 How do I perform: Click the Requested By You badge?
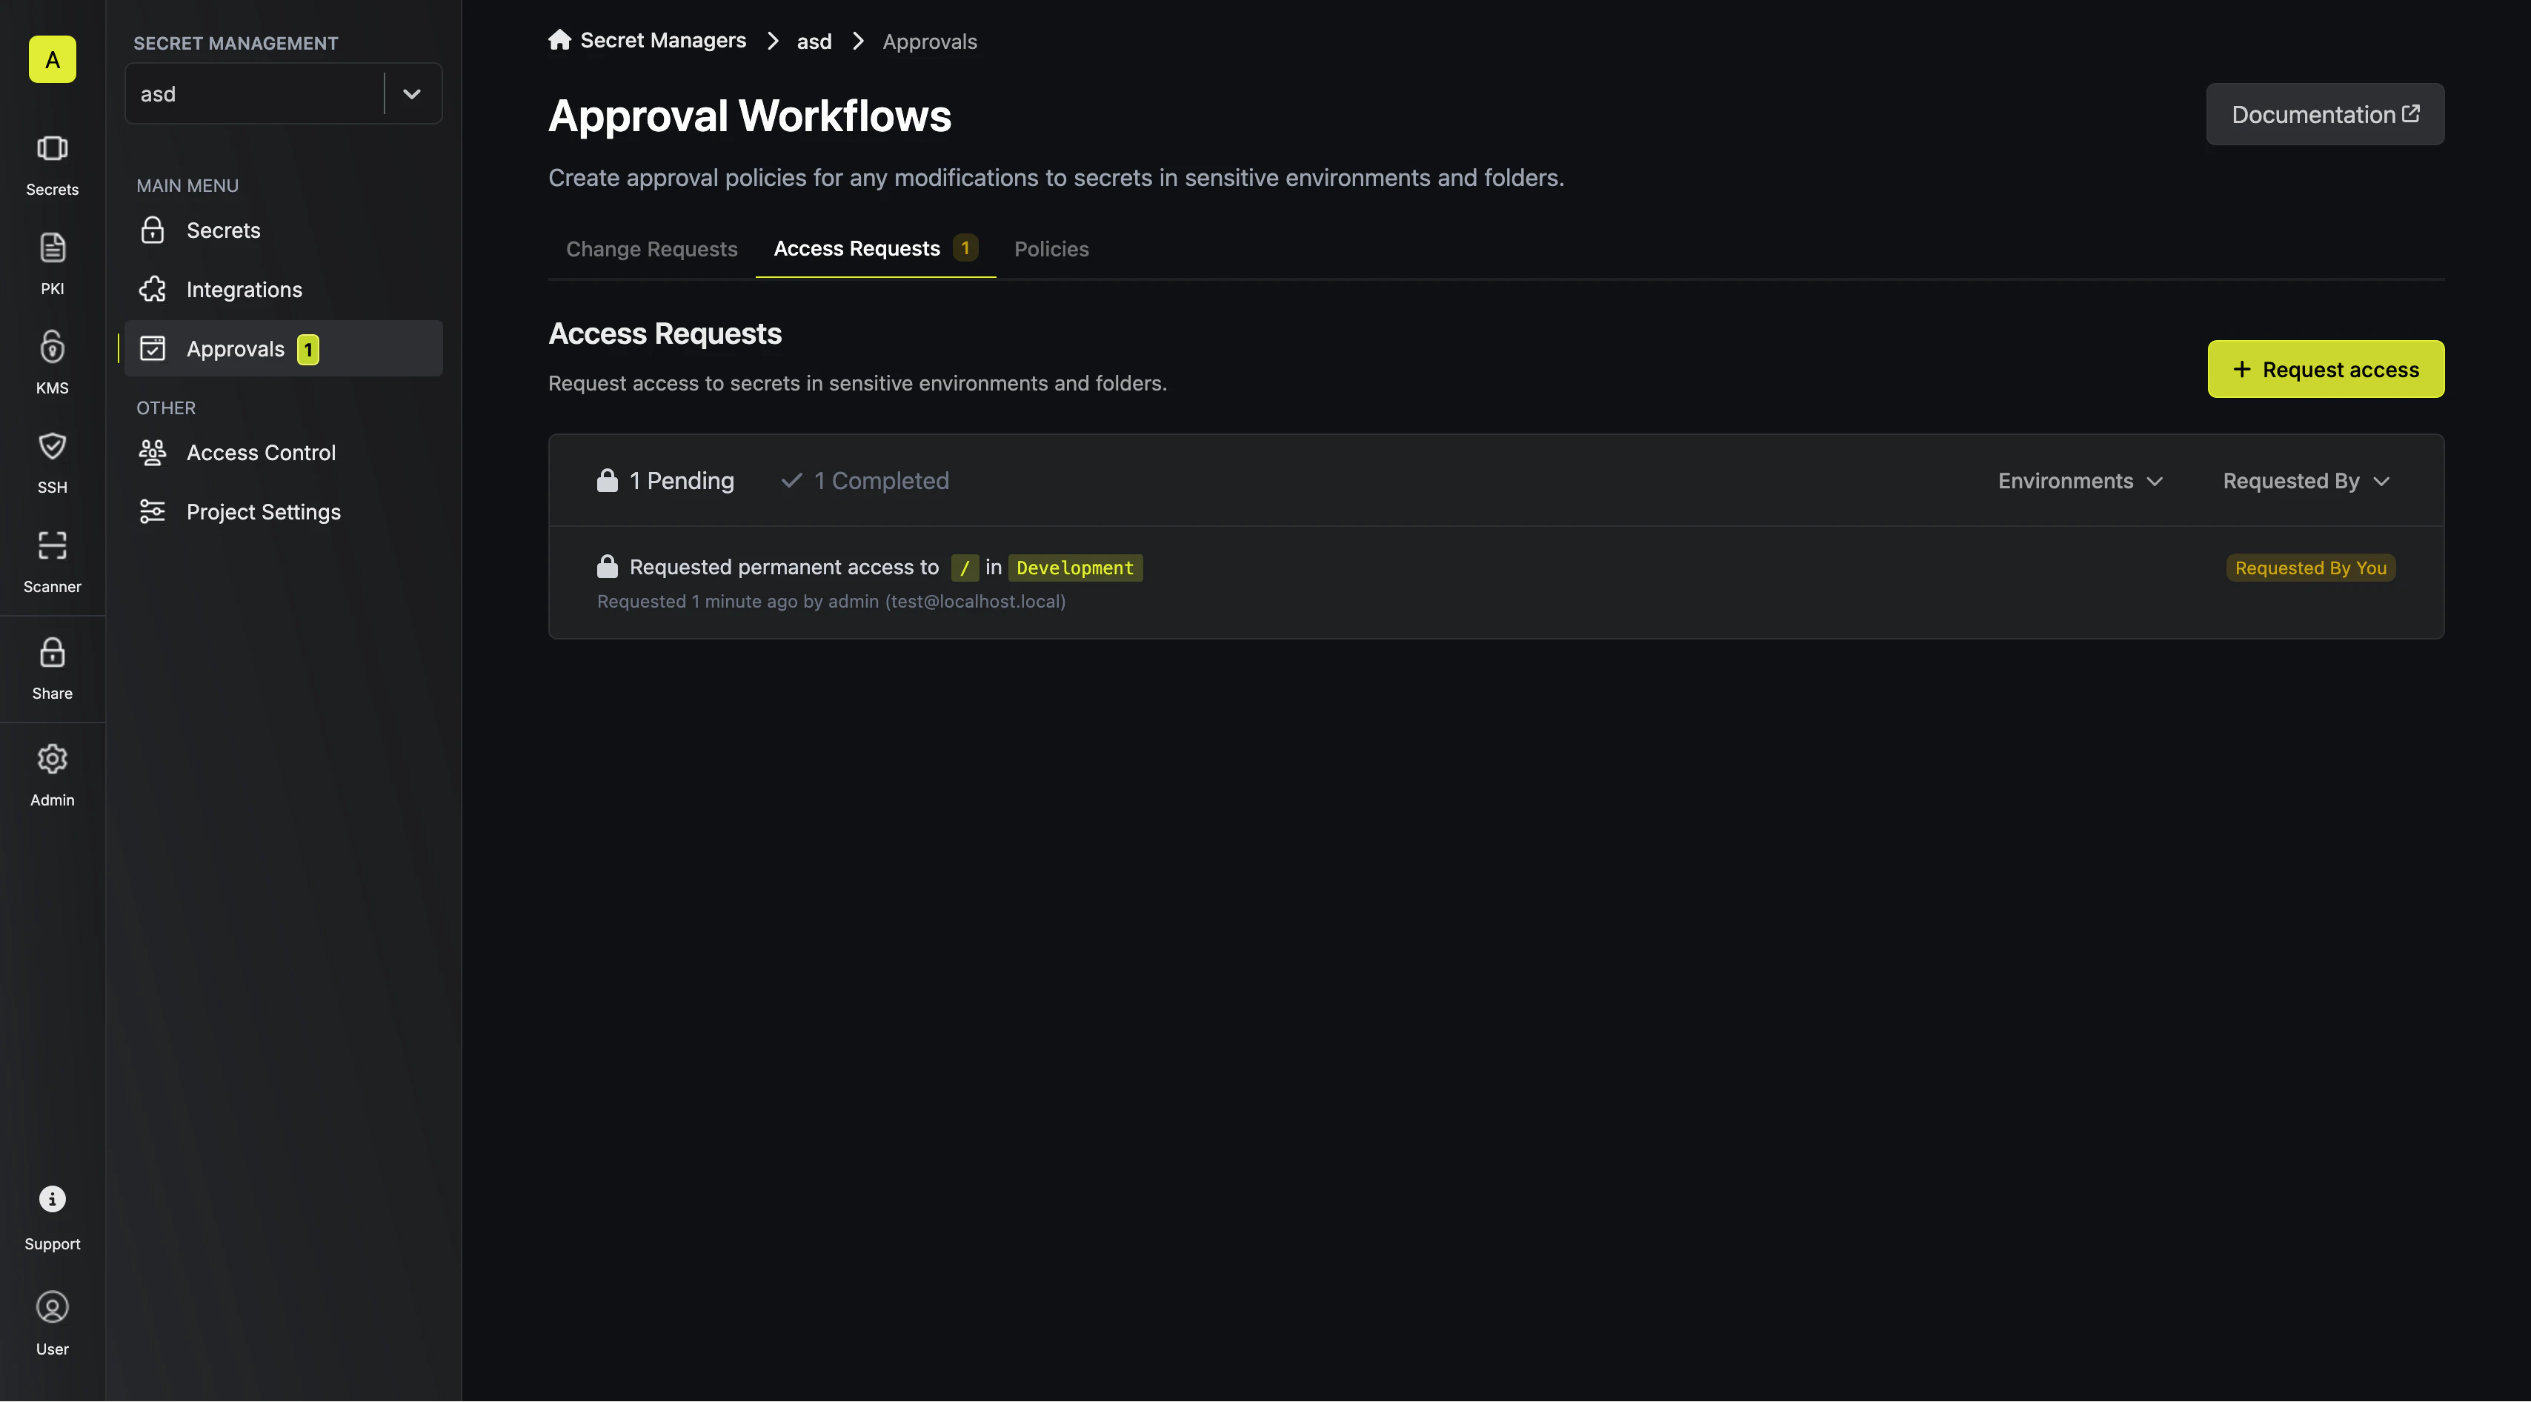[x=2310, y=568]
